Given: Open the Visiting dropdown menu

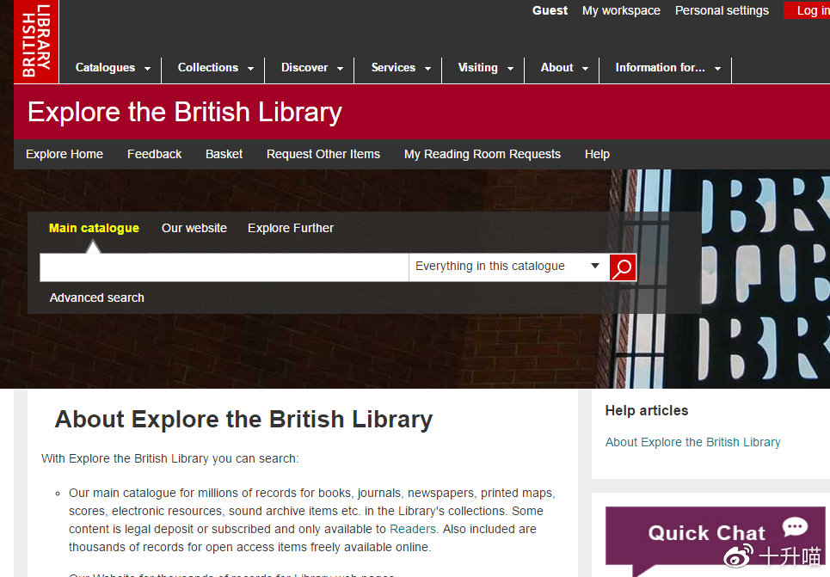Looking at the screenshot, I should pos(485,68).
